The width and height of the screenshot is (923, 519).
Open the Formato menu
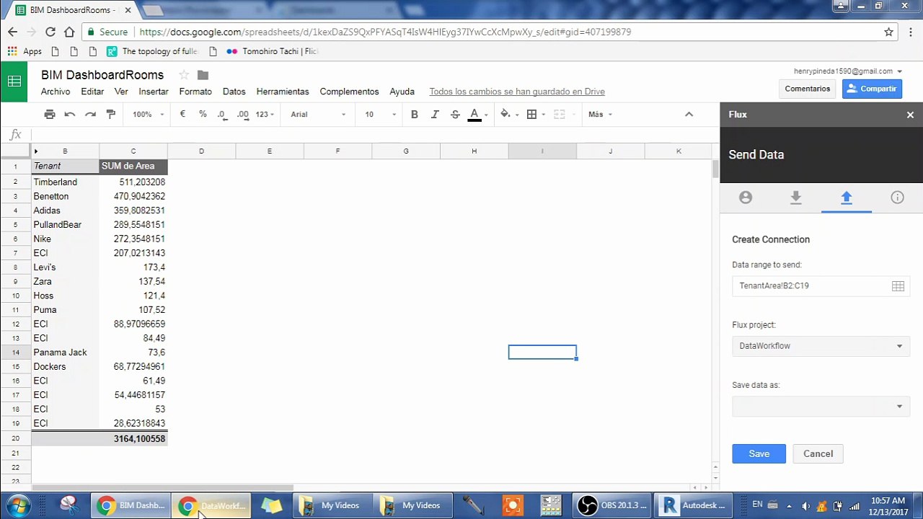point(195,92)
